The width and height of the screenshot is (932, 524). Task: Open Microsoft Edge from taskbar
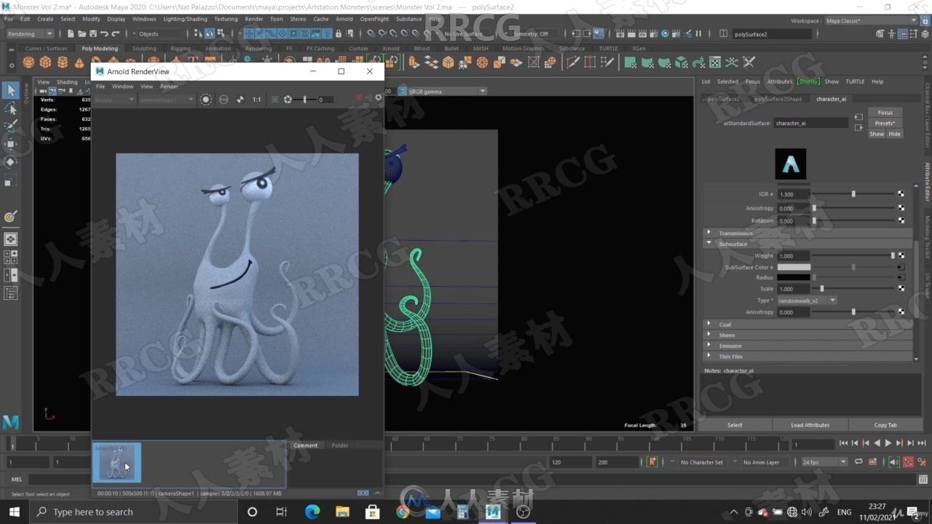(x=312, y=512)
